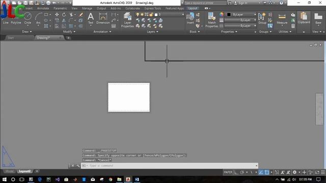
Task: Toggle Polar tracking in status bar
Action: pyautogui.click(x=242, y=172)
